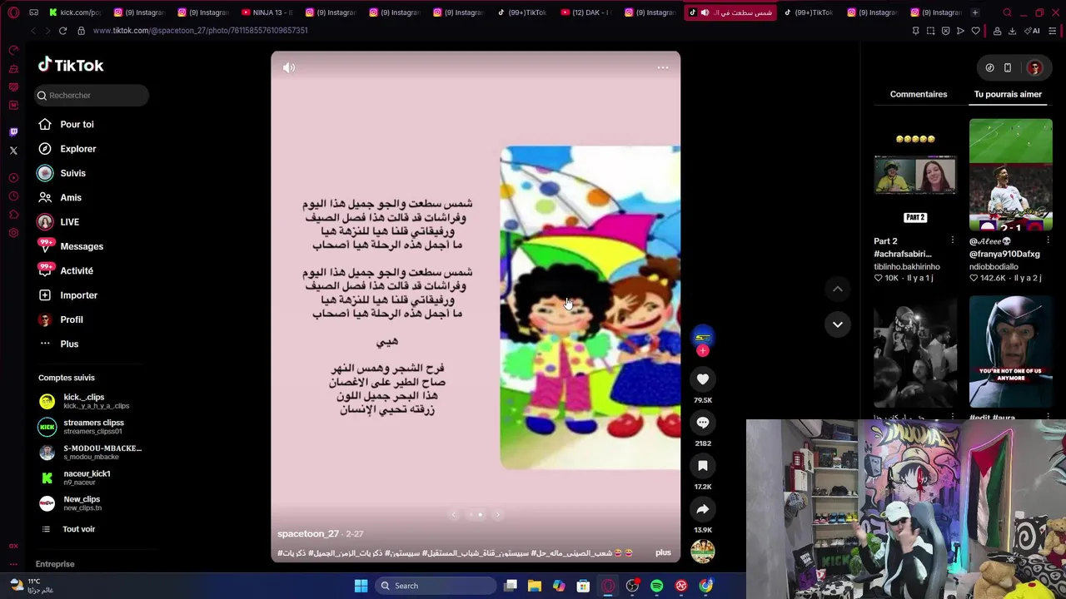Open the Suivis page

click(x=72, y=173)
